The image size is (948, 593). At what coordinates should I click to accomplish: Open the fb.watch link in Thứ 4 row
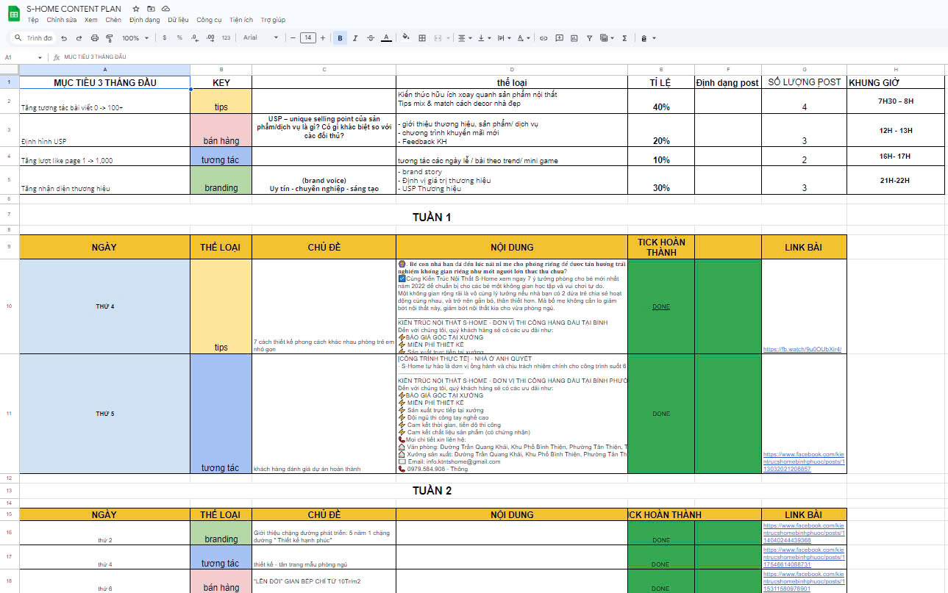click(x=802, y=349)
